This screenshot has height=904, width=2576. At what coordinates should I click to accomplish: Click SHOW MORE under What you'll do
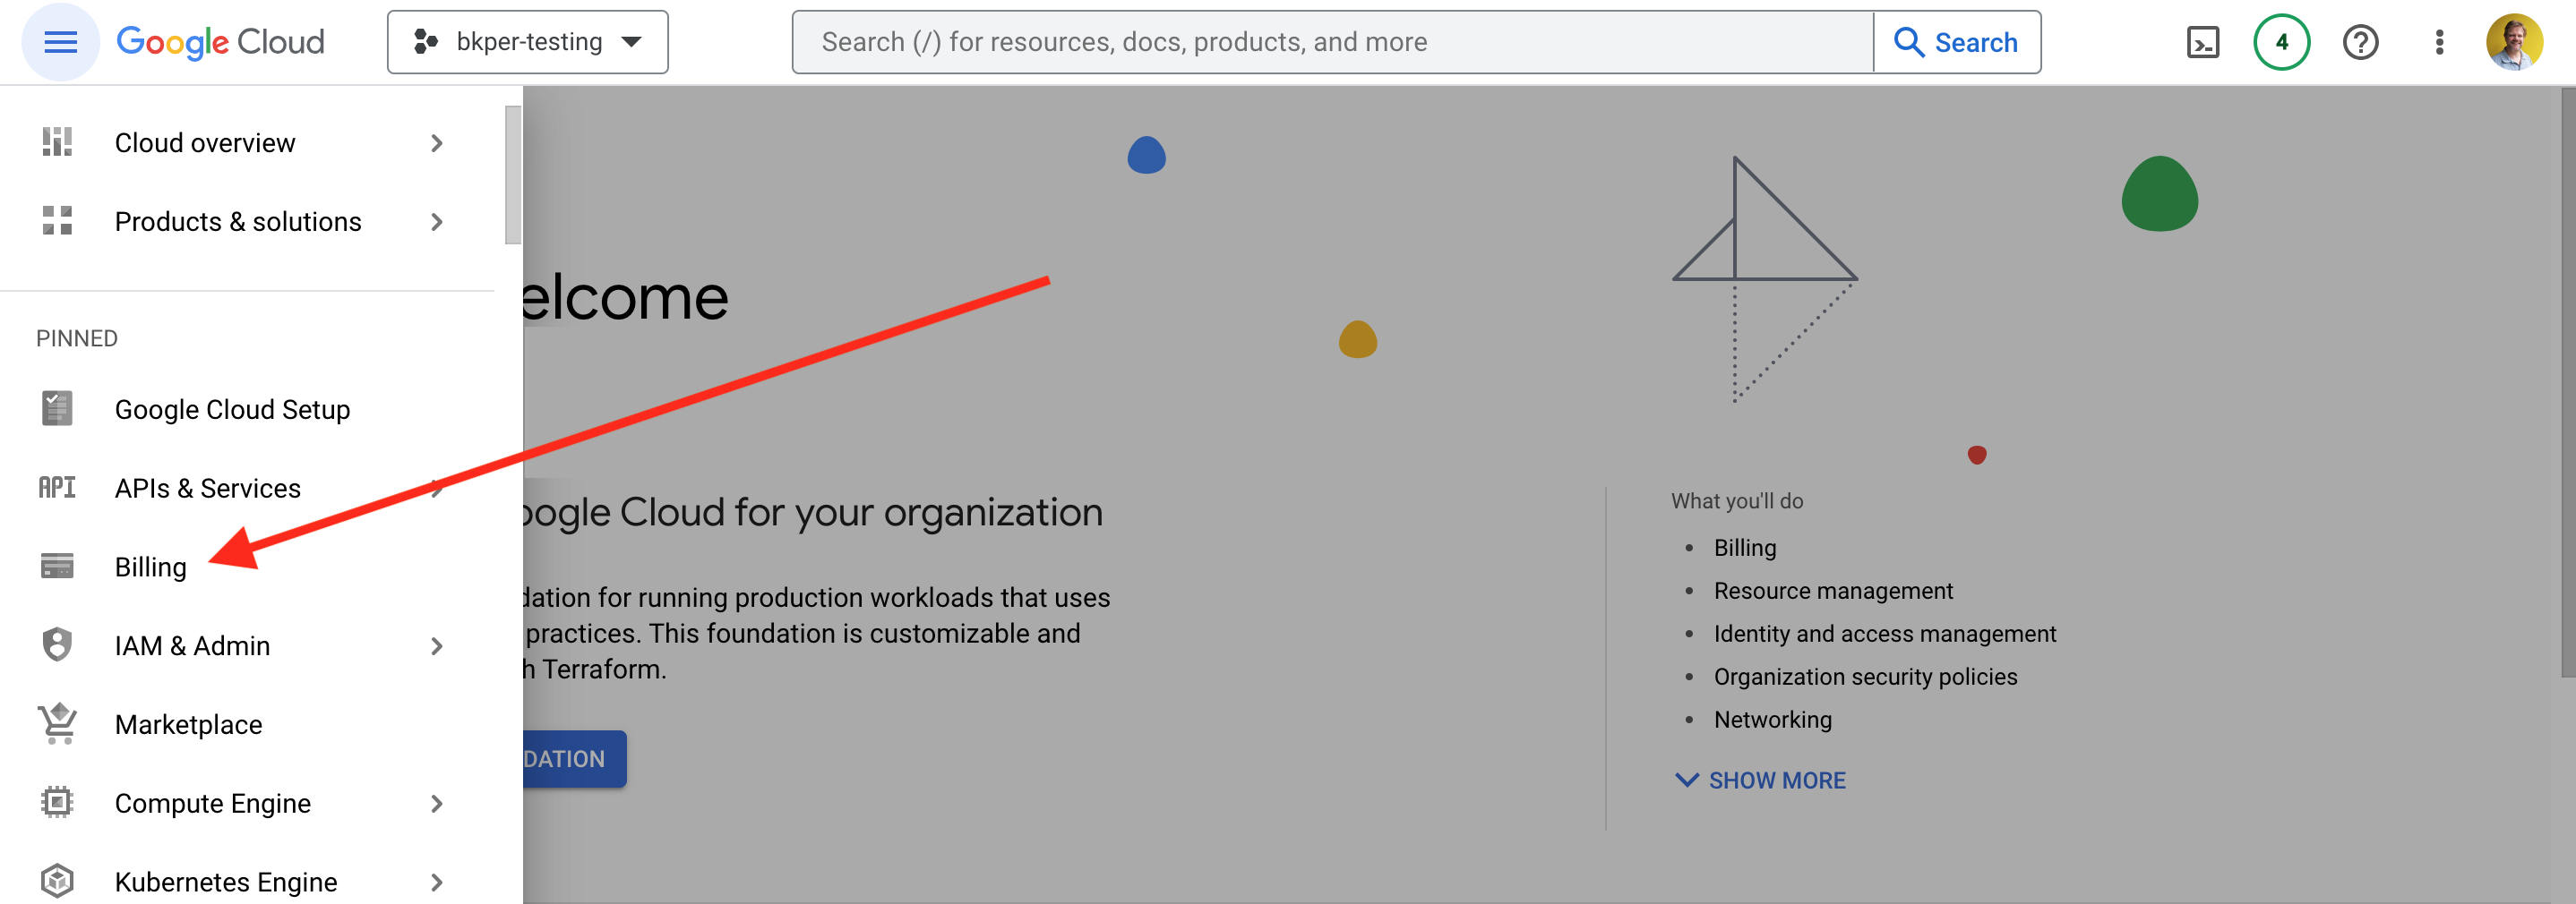click(x=1761, y=780)
